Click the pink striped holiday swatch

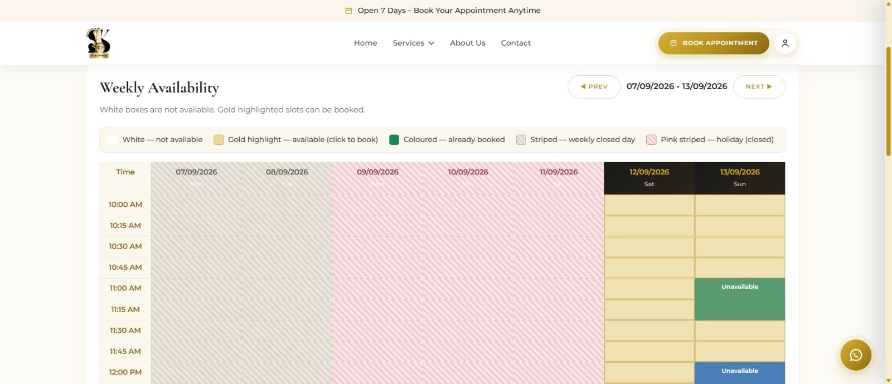(x=651, y=140)
